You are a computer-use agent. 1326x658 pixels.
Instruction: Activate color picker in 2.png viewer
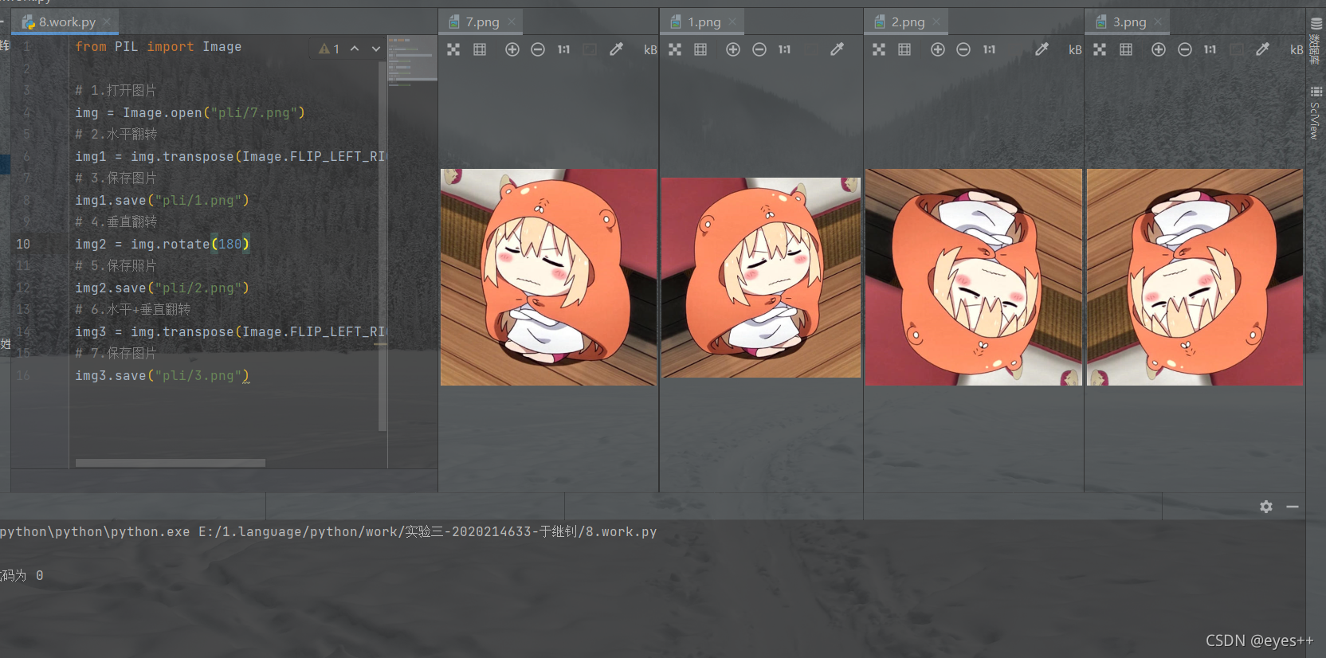coord(1042,49)
